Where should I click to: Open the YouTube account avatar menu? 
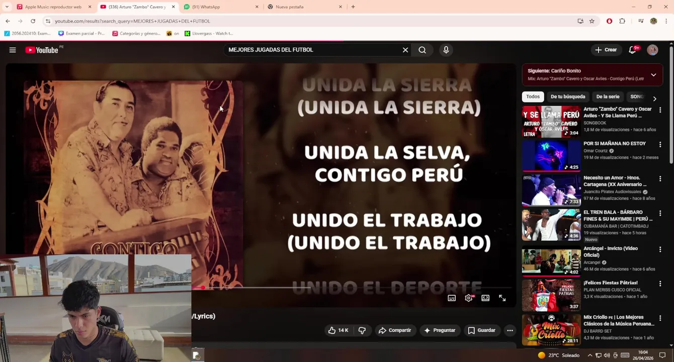click(x=652, y=50)
